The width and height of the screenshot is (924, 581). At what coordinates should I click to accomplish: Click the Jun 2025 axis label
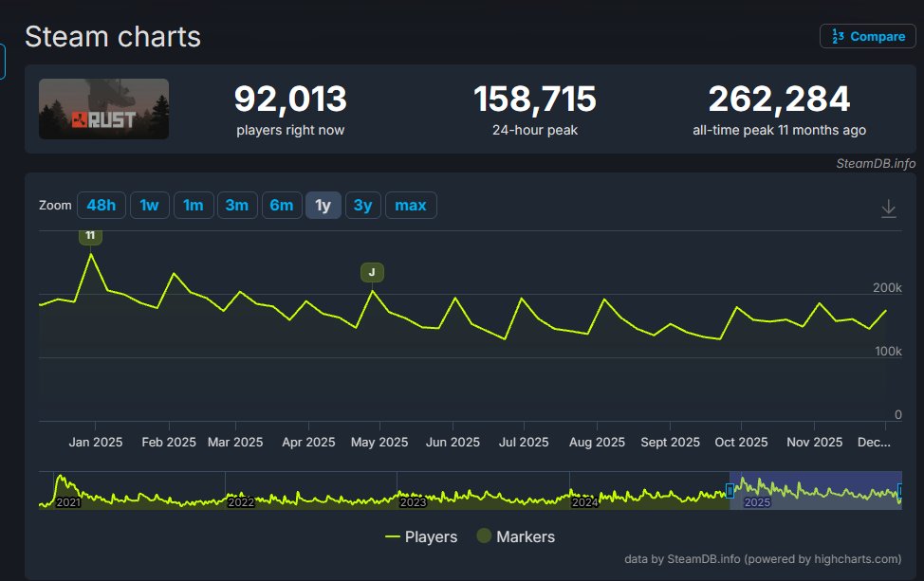(x=453, y=442)
